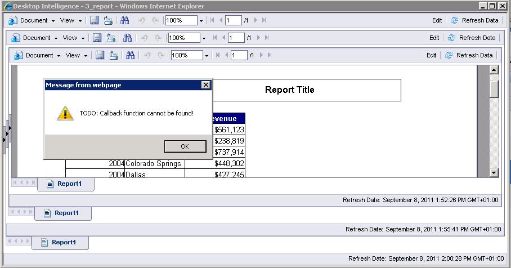Go to last page in the second toolbar row
This screenshot has height=268, width=511.
(x=267, y=38)
